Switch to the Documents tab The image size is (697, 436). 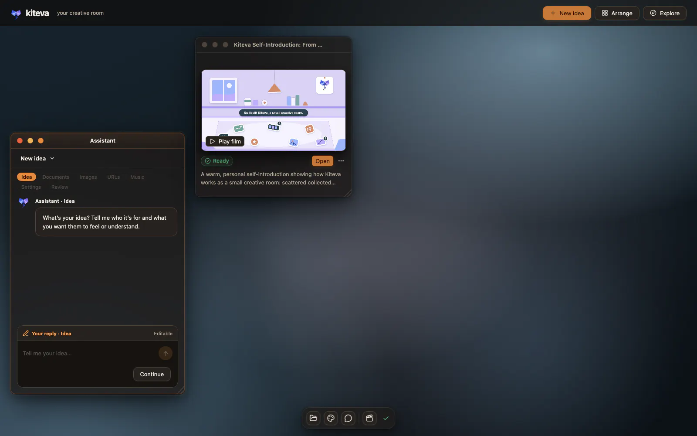coord(56,177)
